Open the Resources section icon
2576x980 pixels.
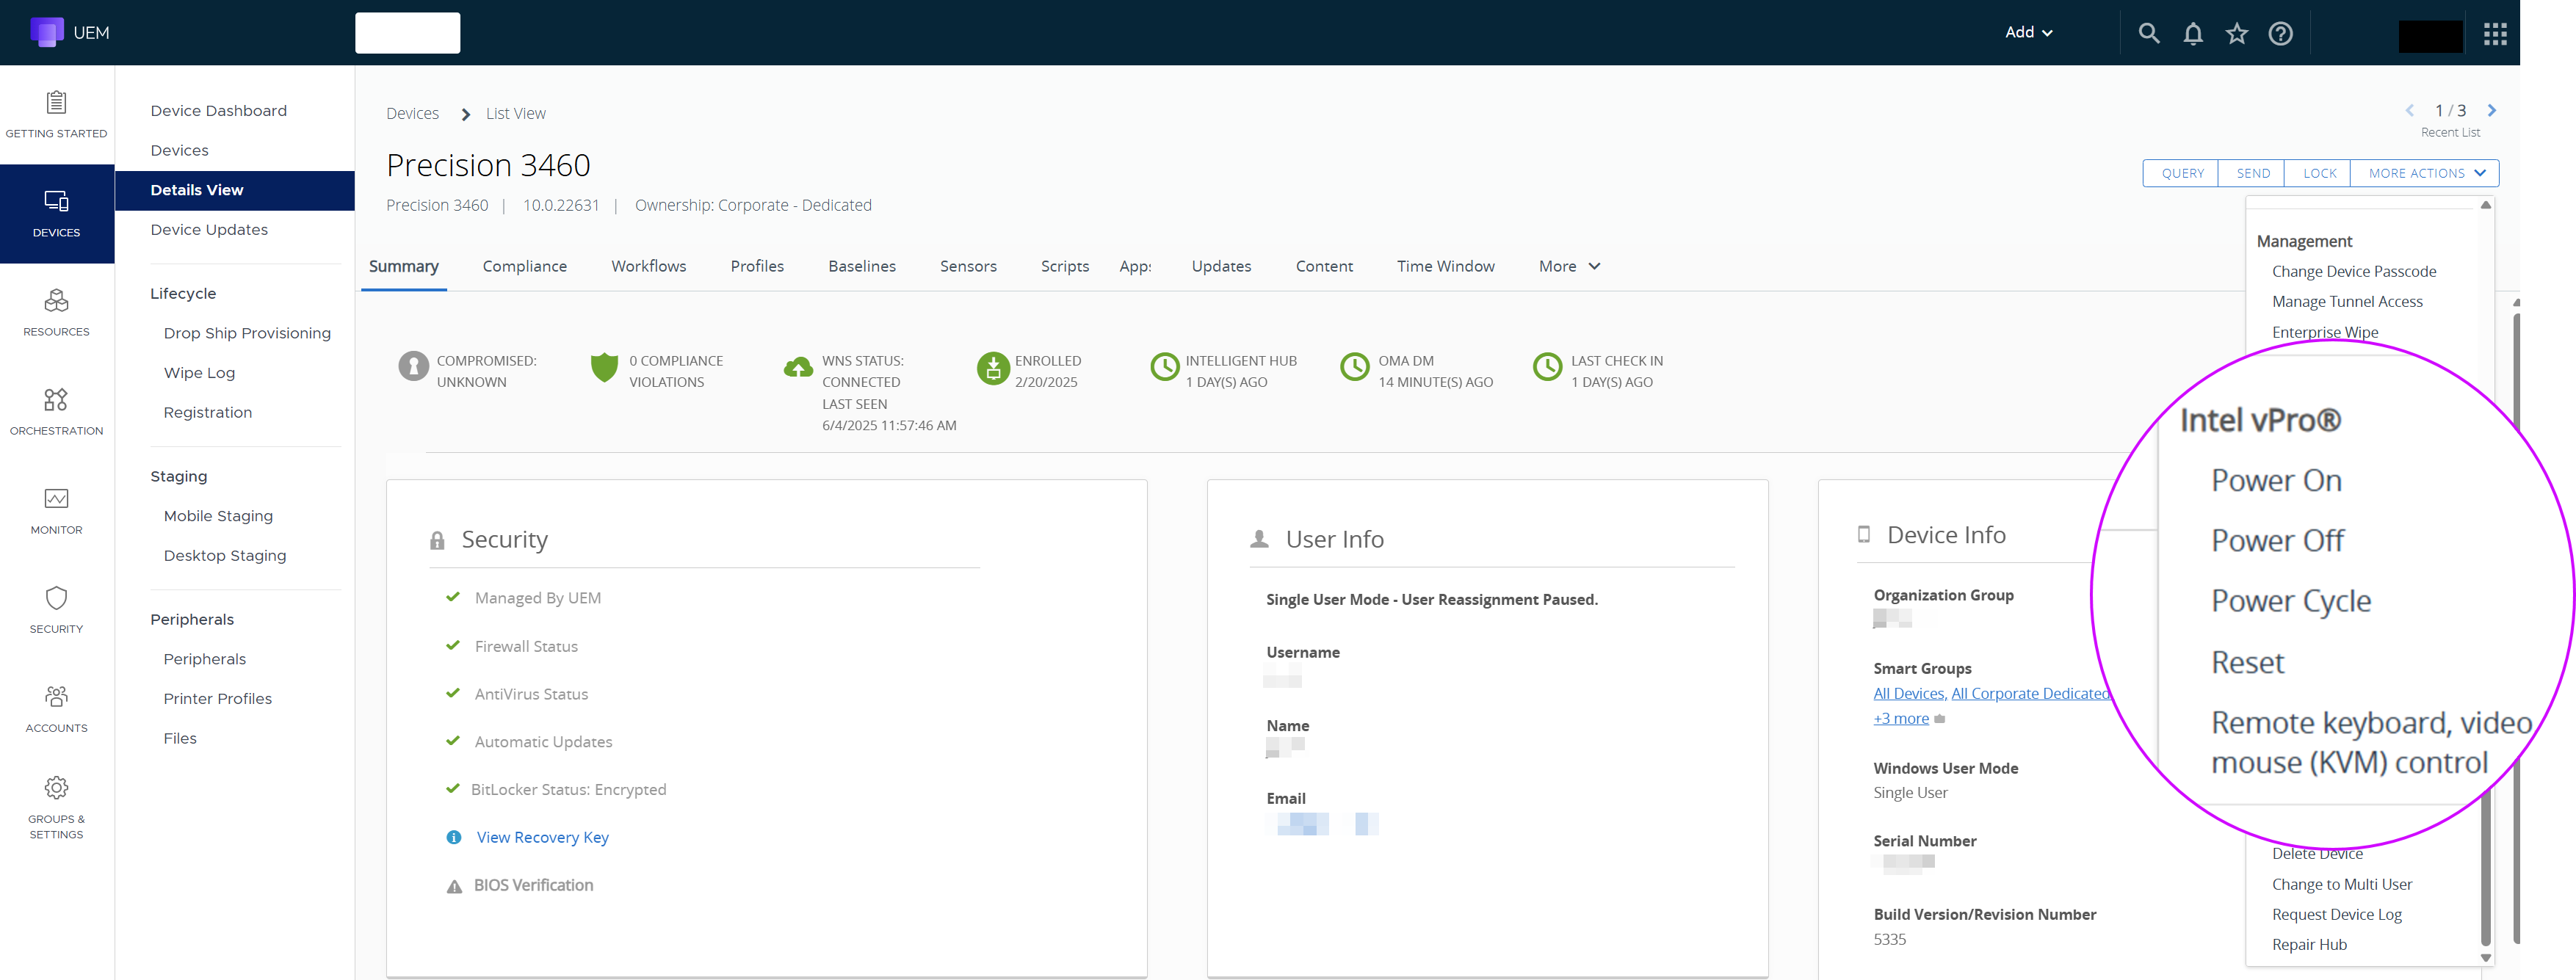(56, 302)
